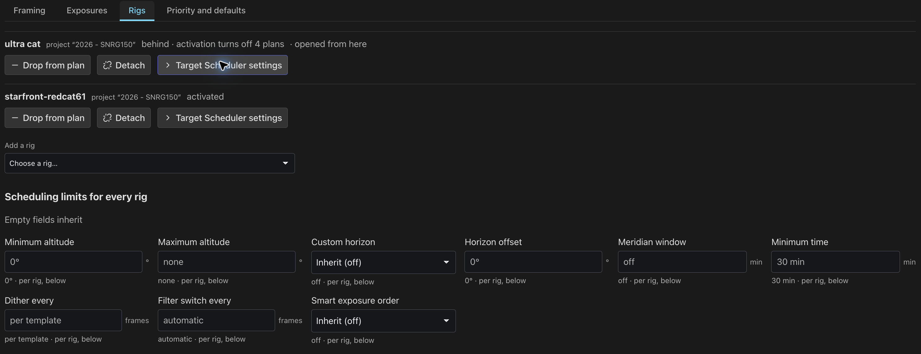This screenshot has width=921, height=354.
Task: Open the Exposures tab
Action: pos(87,10)
